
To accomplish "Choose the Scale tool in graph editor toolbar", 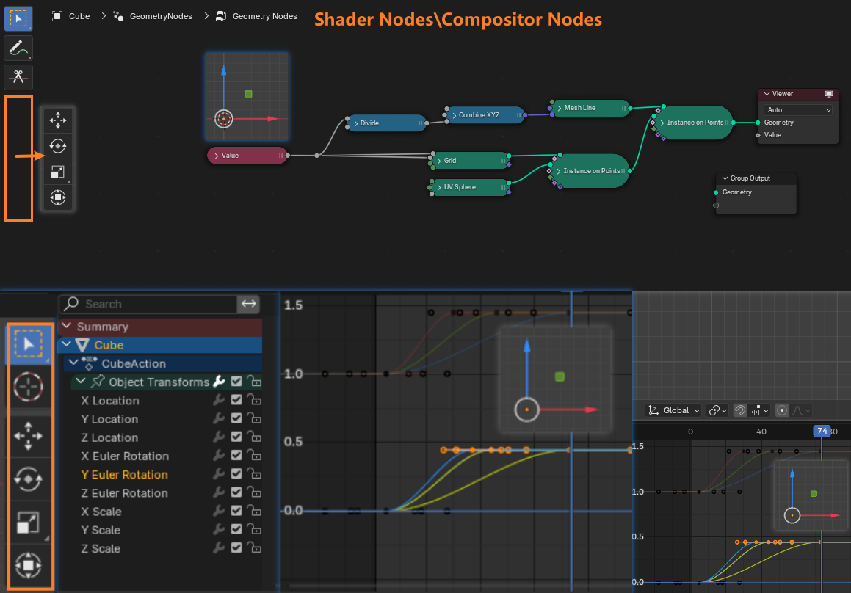I will tap(29, 523).
